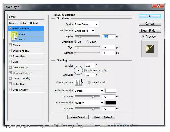Open Blending Options: Default
This screenshot has height=132, width=170.
pyautogui.click(x=26, y=23)
